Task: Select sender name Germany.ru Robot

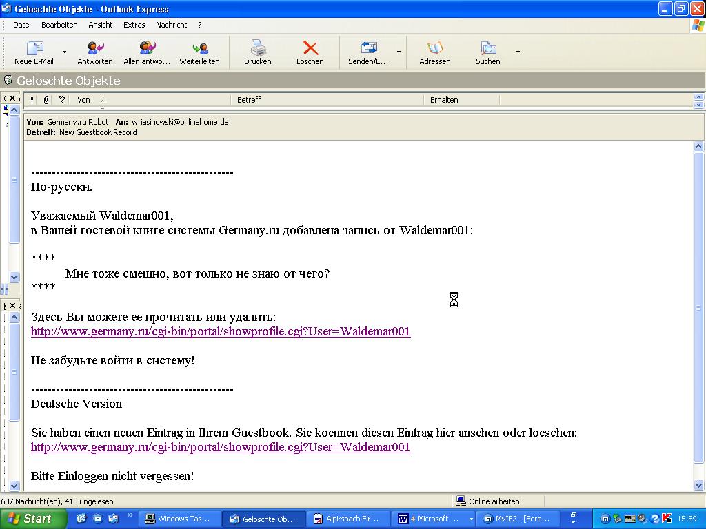Action: 77,122
